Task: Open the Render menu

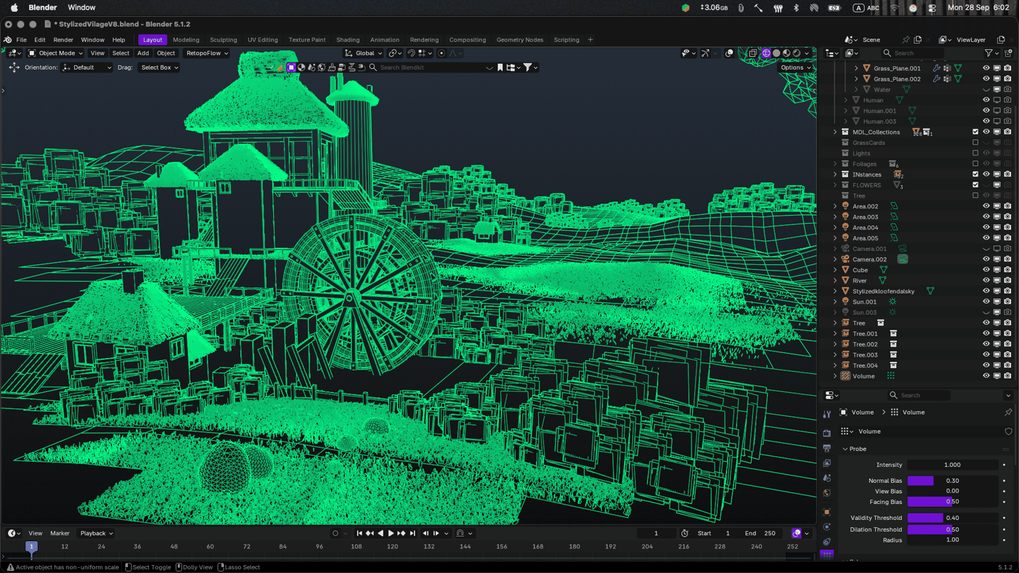Action: [63, 40]
